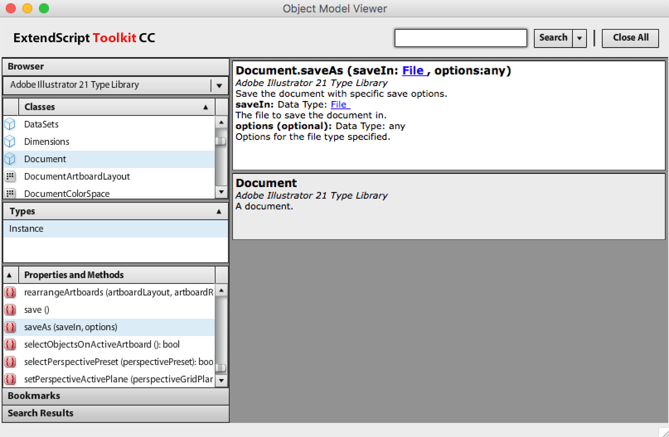Click the Close All button
The height and width of the screenshot is (437, 669).
pyautogui.click(x=630, y=38)
